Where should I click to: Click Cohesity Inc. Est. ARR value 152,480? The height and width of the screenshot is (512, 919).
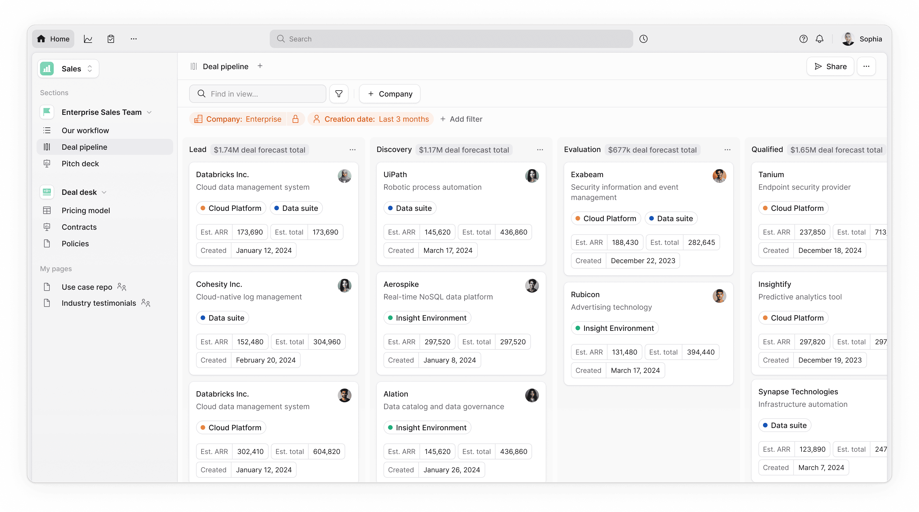[250, 342]
